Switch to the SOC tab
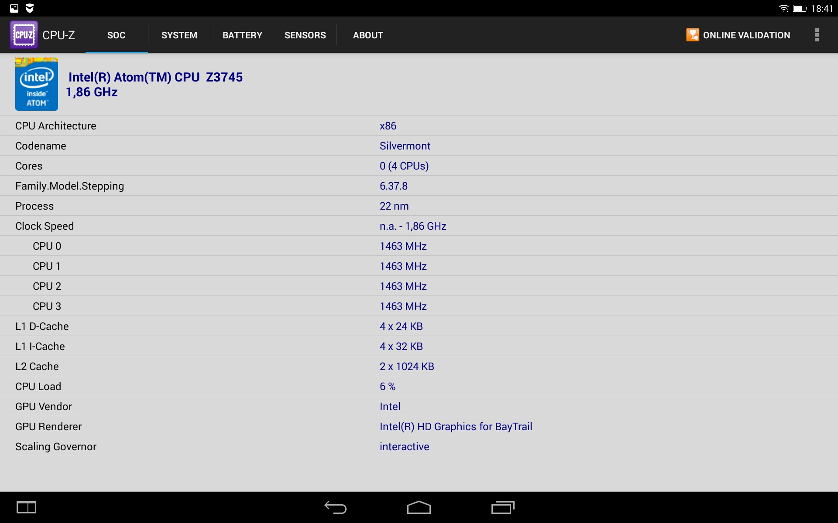 (x=117, y=35)
